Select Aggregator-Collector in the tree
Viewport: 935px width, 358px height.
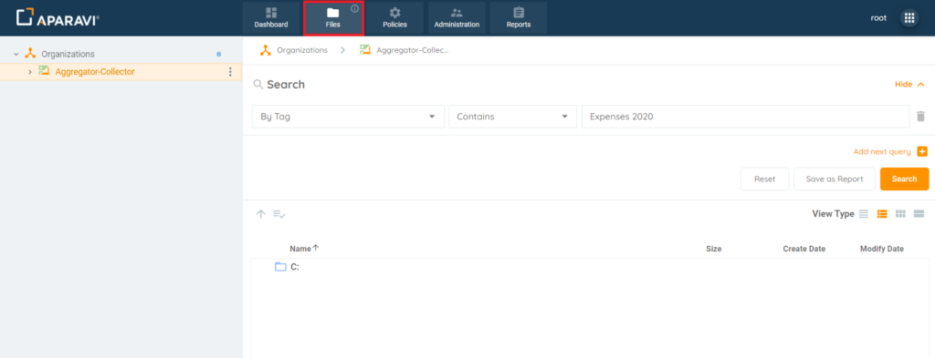click(95, 72)
